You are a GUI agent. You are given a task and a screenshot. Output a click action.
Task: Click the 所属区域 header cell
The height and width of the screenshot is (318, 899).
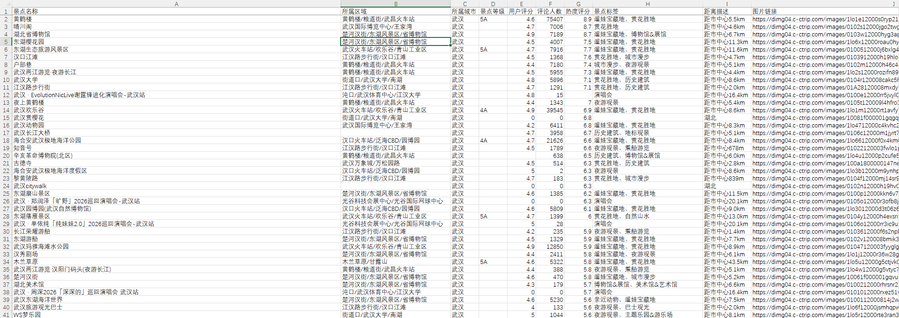coord(396,11)
